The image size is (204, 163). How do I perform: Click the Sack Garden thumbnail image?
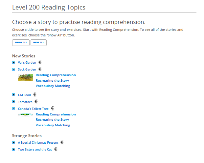tap(25, 77)
